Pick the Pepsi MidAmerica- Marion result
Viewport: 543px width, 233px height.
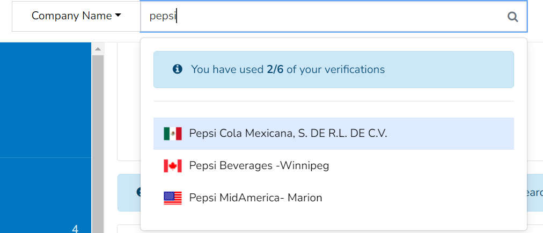(x=256, y=198)
